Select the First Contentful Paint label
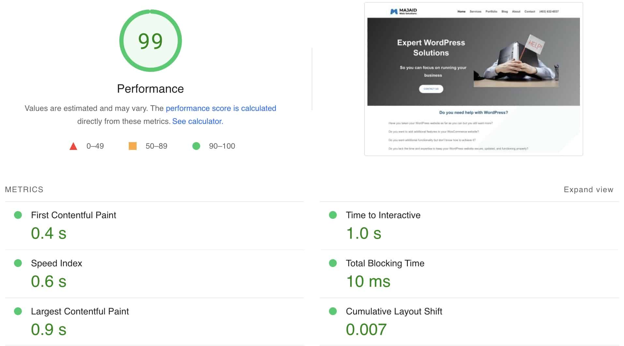The height and width of the screenshot is (346, 624). (73, 215)
